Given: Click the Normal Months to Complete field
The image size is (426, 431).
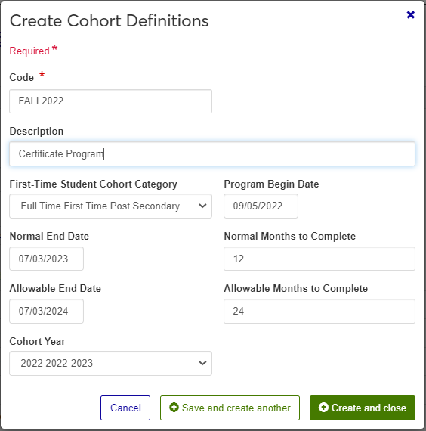Looking at the screenshot, I should (x=319, y=259).
